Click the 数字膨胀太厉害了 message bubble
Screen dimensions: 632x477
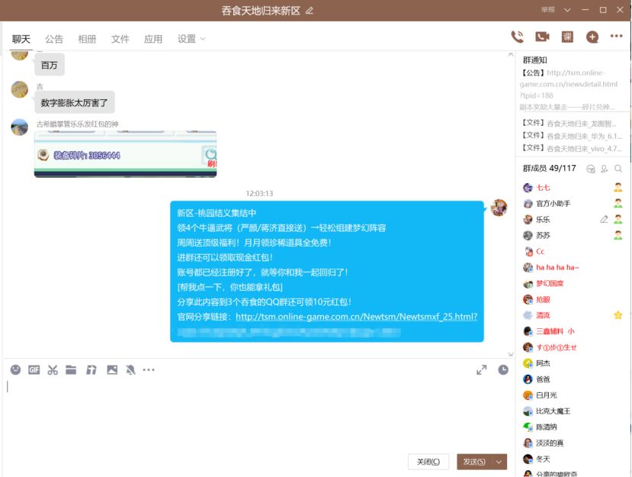point(75,102)
